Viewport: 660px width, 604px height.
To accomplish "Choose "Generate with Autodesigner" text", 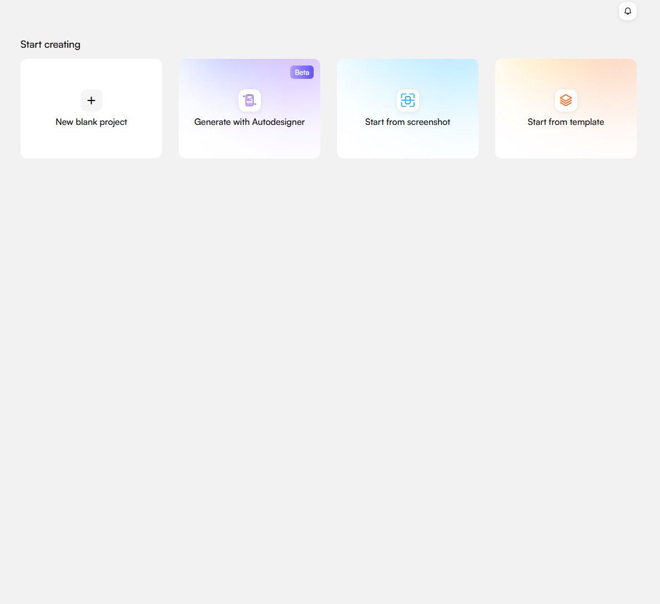I will (249, 122).
